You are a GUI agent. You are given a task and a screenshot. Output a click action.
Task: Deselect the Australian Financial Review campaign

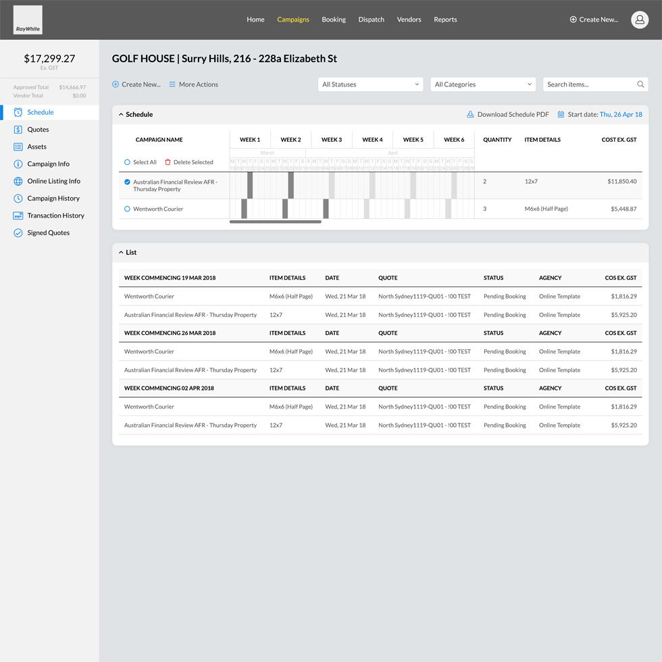coord(126,181)
